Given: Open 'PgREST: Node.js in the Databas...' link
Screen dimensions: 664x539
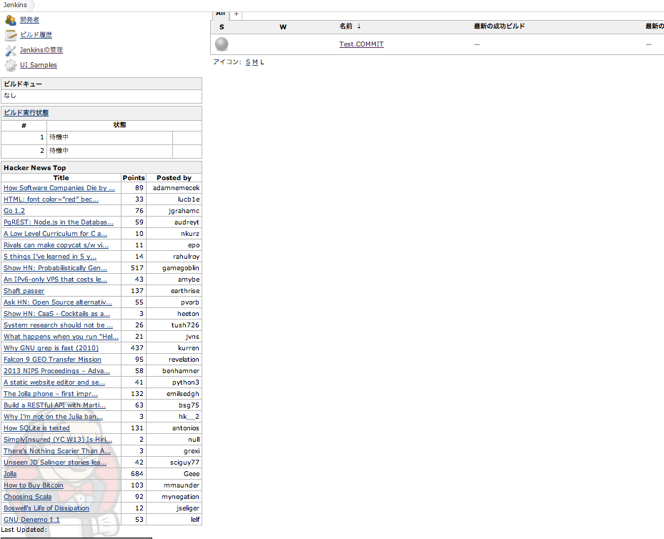Looking at the screenshot, I should tap(59, 222).
